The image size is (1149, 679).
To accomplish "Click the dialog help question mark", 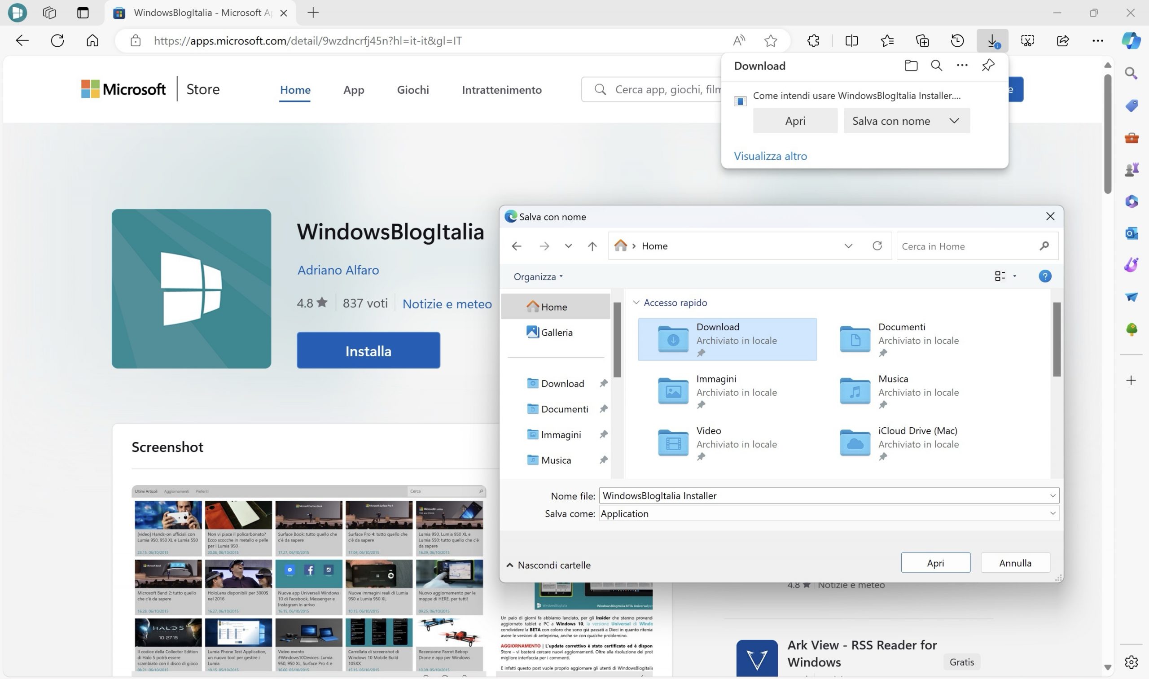I will point(1045,276).
